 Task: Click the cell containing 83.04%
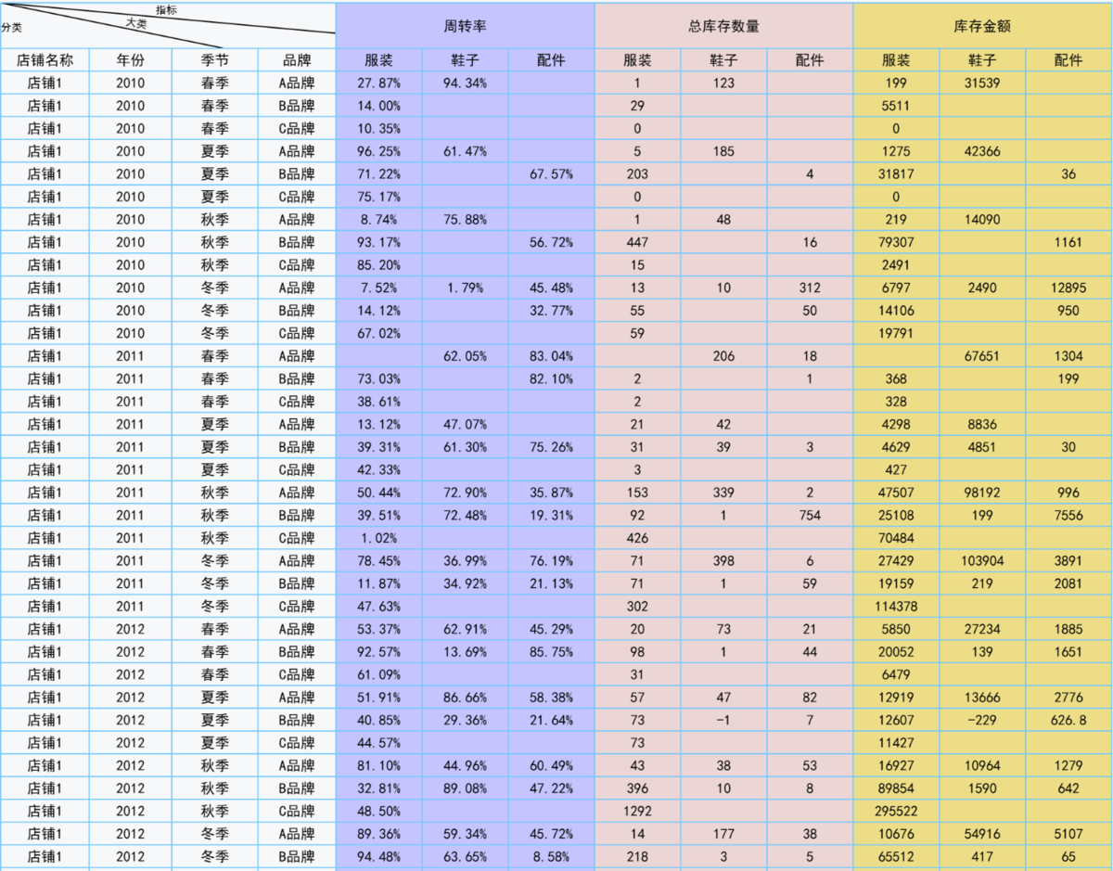pyautogui.click(x=551, y=356)
